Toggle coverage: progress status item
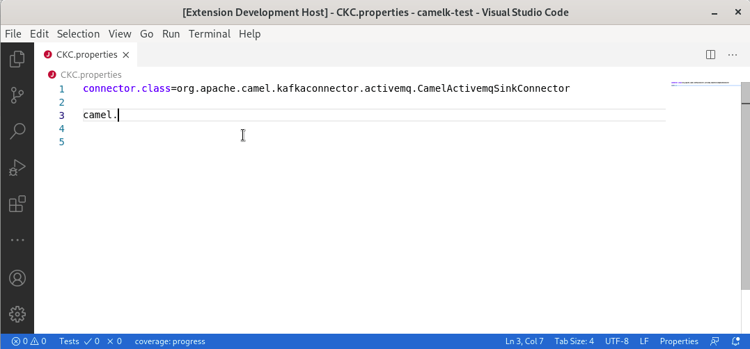750x349 pixels. coord(170,341)
